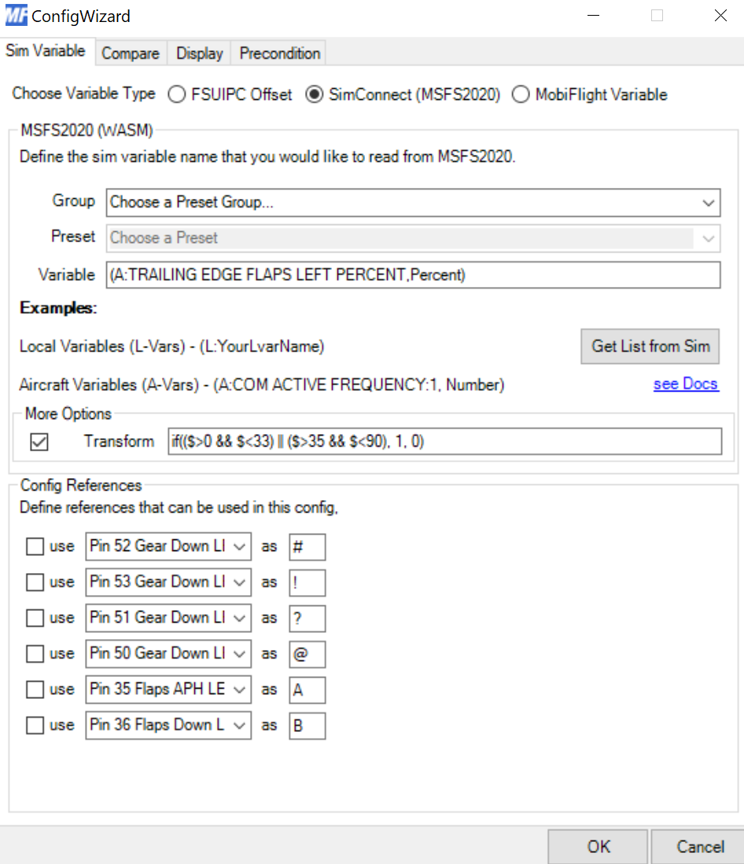Expand the Pin 35 Flaps APH dropdown
The width and height of the screenshot is (744, 864).
click(168, 689)
